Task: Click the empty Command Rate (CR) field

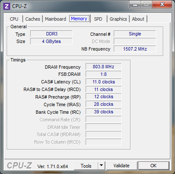Action: click(104, 119)
